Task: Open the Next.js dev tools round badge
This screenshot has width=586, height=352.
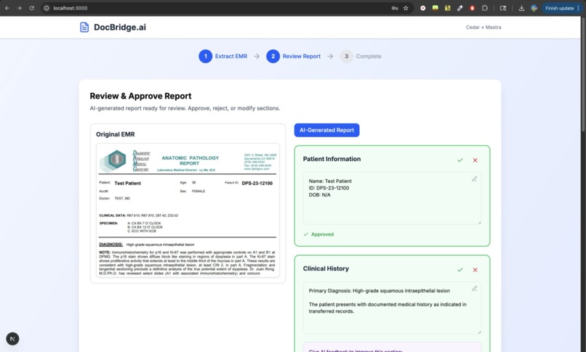Action: pos(12,339)
